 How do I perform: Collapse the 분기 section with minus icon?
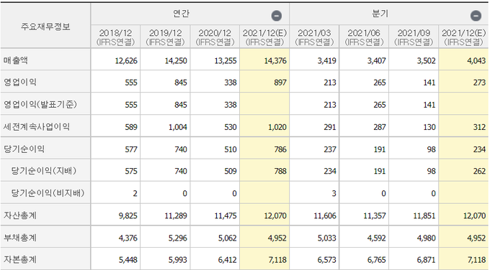[476, 16]
